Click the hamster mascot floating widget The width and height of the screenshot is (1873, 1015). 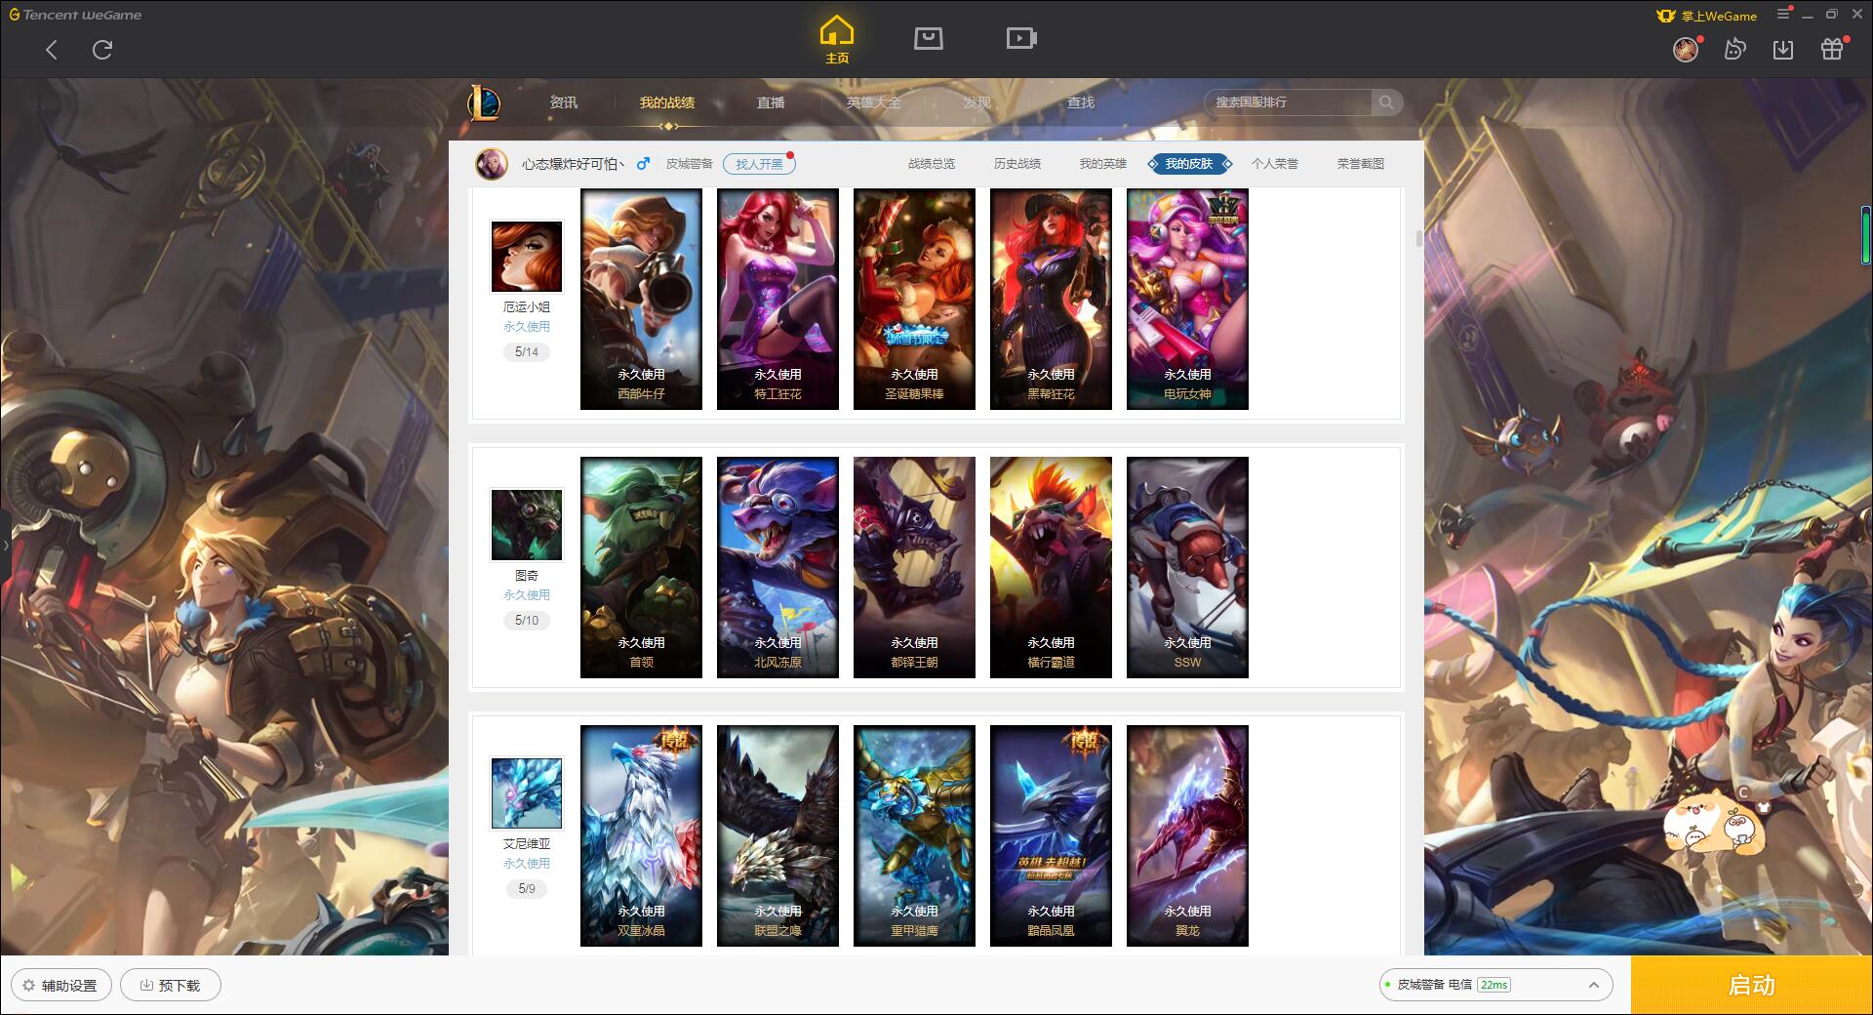(1716, 824)
